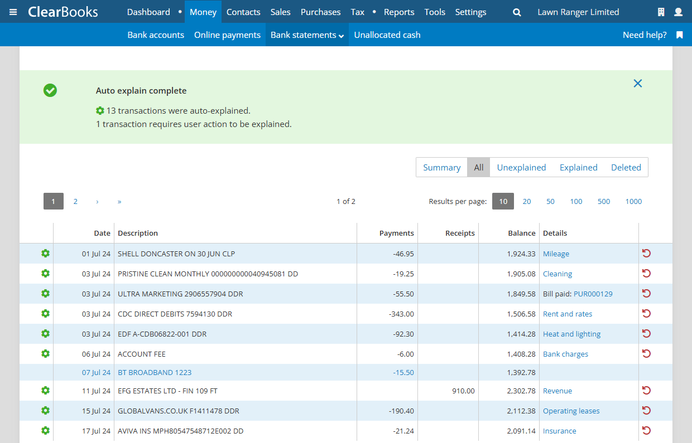The width and height of the screenshot is (692, 443).
Task: Show 50 results per page
Action: click(550, 202)
